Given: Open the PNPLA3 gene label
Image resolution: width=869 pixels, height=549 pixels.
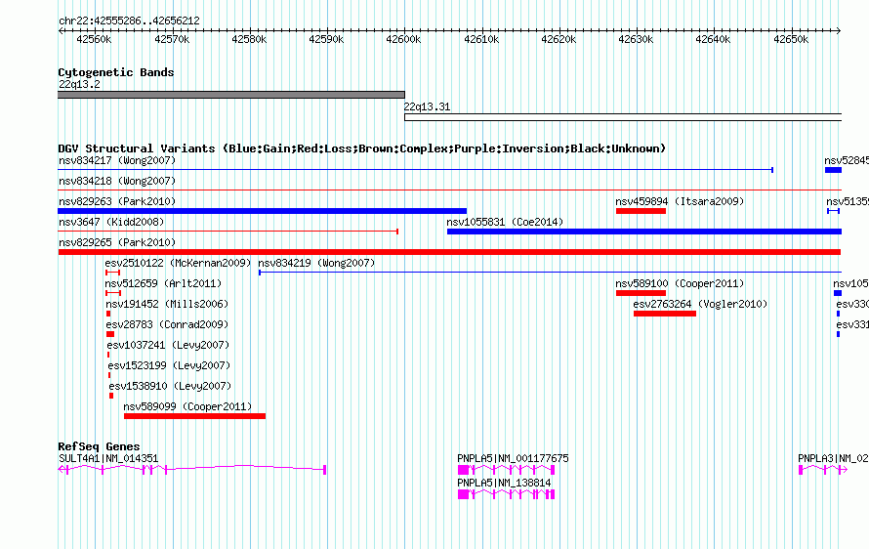Looking at the screenshot, I should [x=833, y=458].
